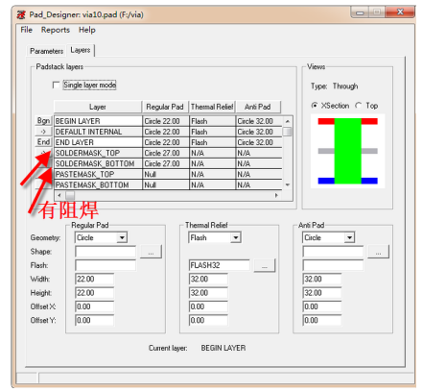The image size is (423, 392).
Task: Open the Reports menu
Action: 56,30
